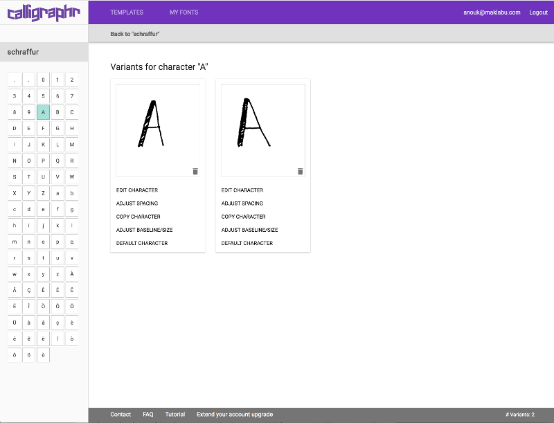
Task: Click Logout in the top bar
Action: (538, 12)
